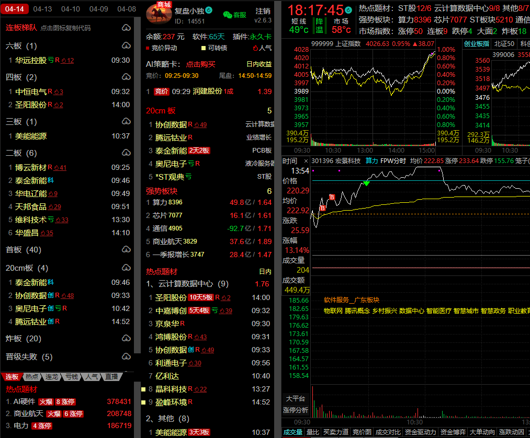The height and width of the screenshot is (438, 530).
Task: Toggle the 人气 flame indicator filter
Action: 262,48
